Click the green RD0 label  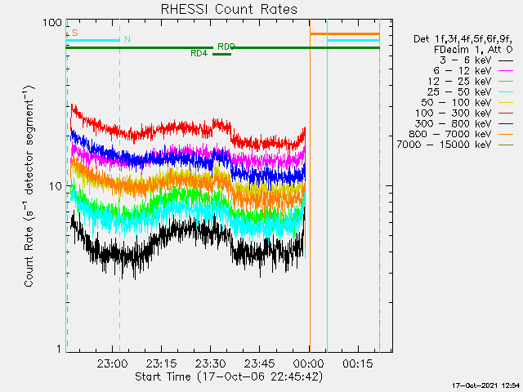tap(226, 46)
